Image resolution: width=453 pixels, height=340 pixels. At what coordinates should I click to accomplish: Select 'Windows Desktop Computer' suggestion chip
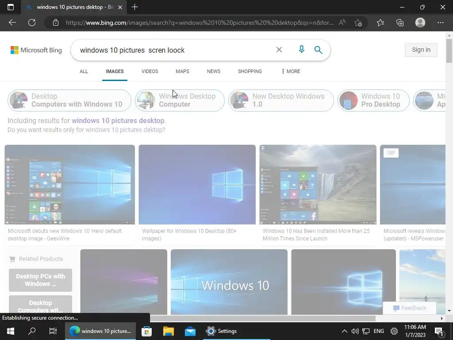(x=180, y=100)
